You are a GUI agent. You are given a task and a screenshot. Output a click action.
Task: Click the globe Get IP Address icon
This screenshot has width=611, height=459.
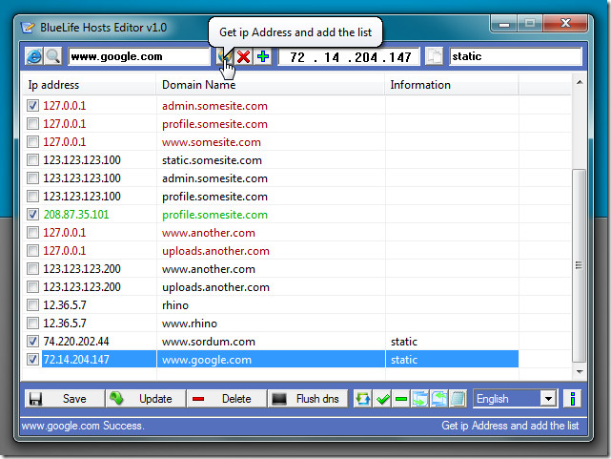(x=224, y=57)
